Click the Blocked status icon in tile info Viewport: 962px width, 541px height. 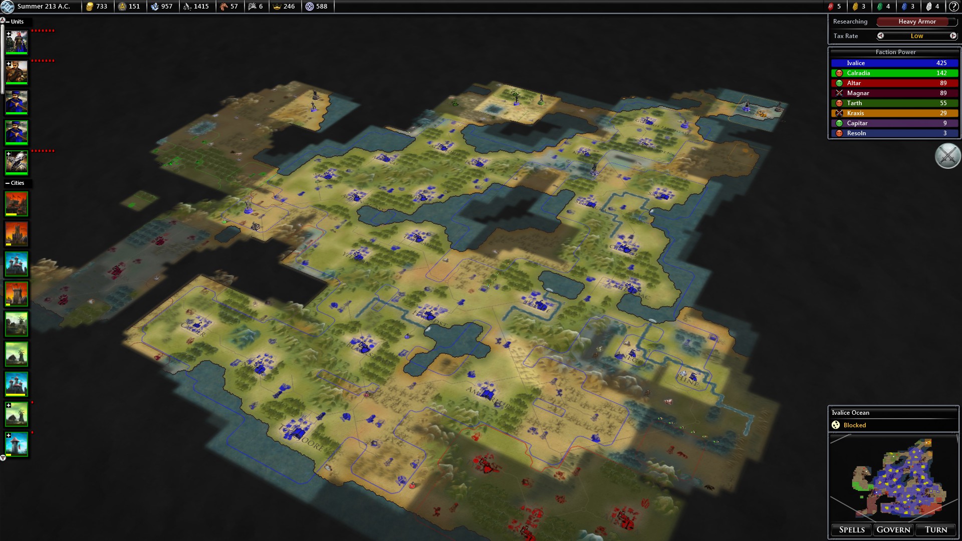click(836, 425)
